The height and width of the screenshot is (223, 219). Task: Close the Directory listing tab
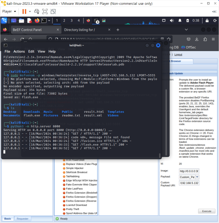pyautogui.click(x=109, y=30)
